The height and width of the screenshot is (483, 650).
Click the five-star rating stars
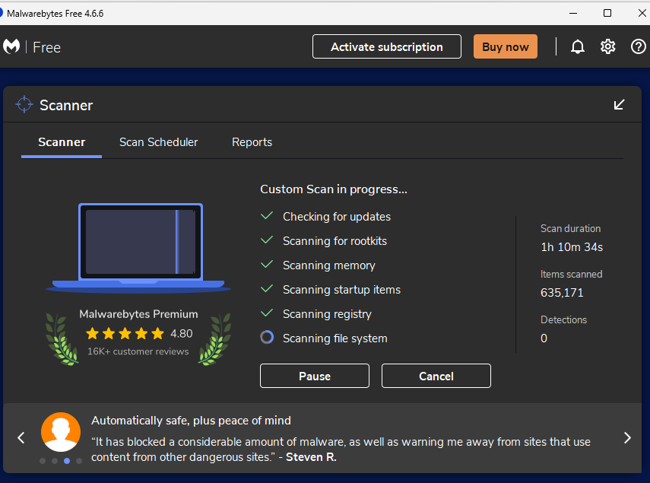[125, 333]
